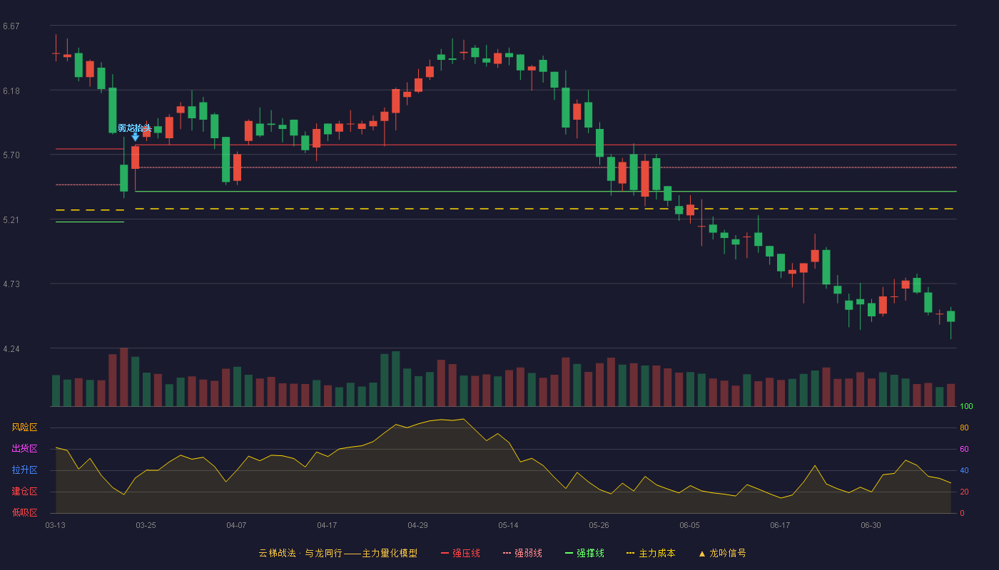Click the 龙吟信号 triangle legend icon
The height and width of the screenshot is (570, 999).
[701, 554]
